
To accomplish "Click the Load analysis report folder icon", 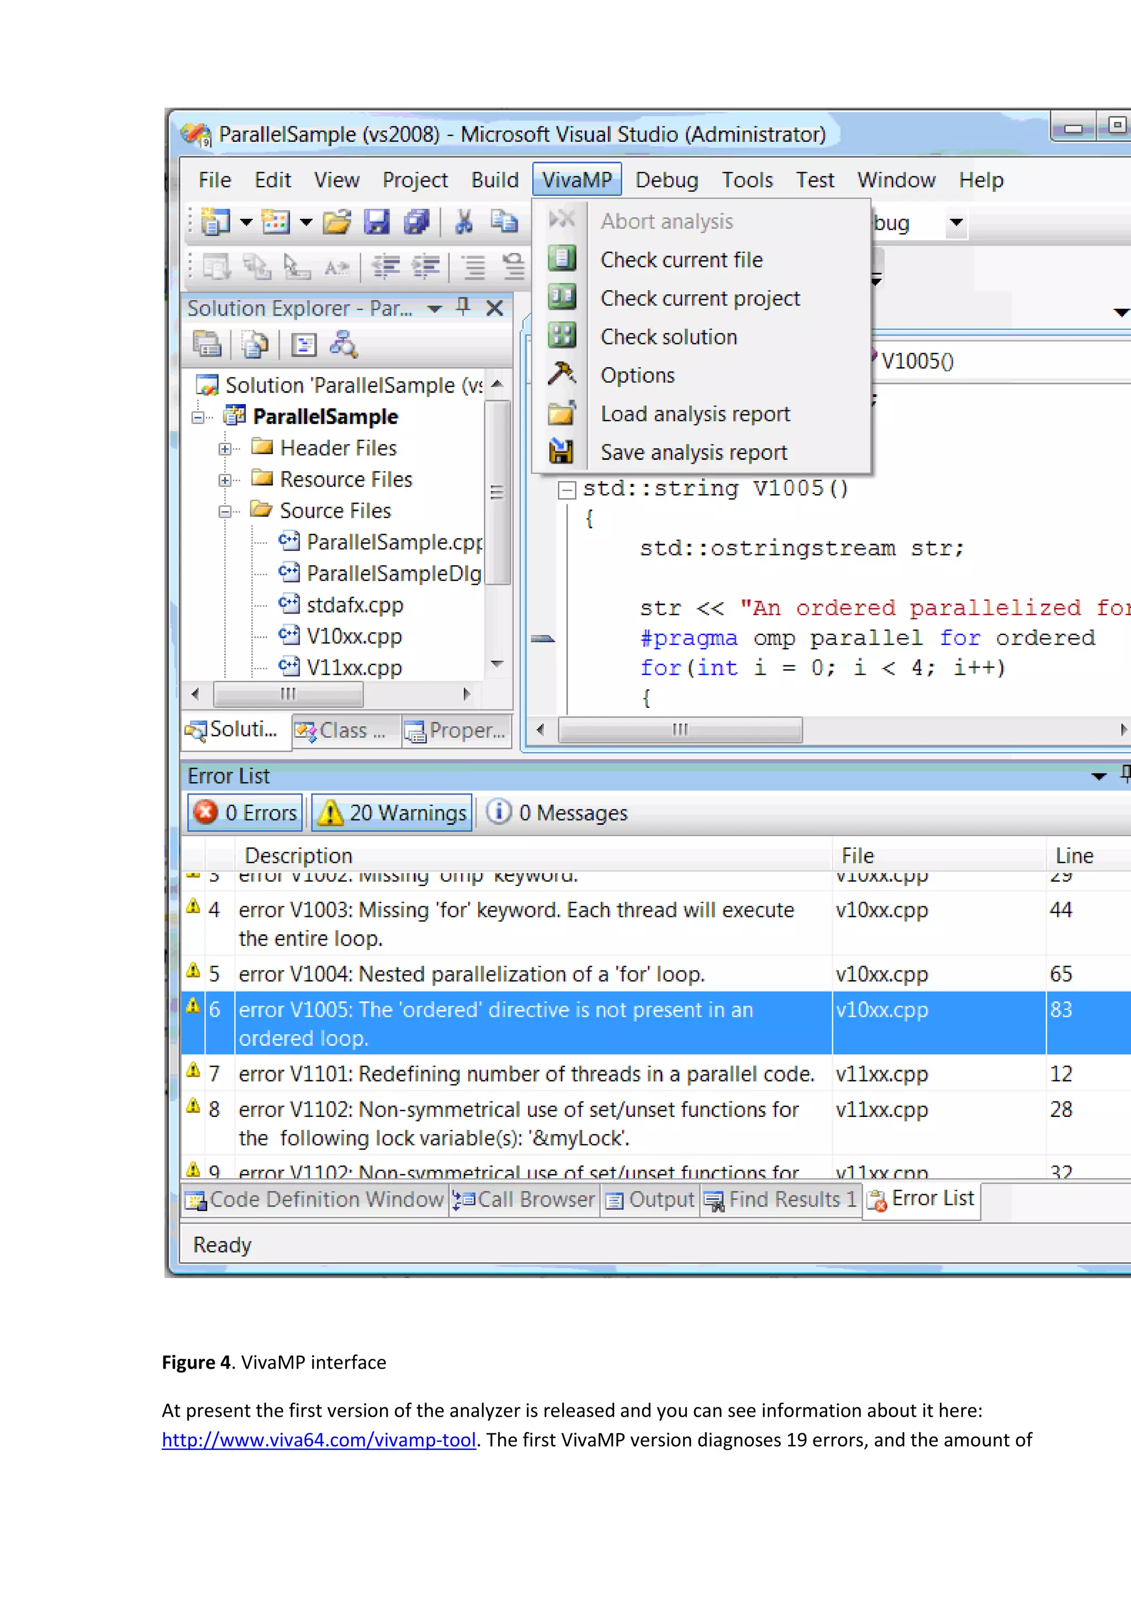I will [562, 412].
